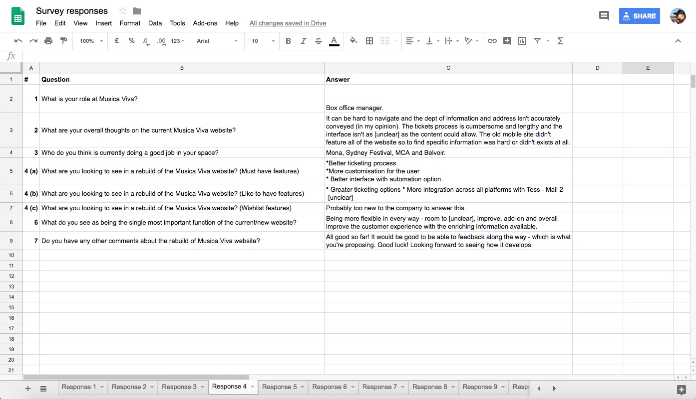Activate the paint format tool
Viewport: 696px width, 399px height.
click(63, 41)
